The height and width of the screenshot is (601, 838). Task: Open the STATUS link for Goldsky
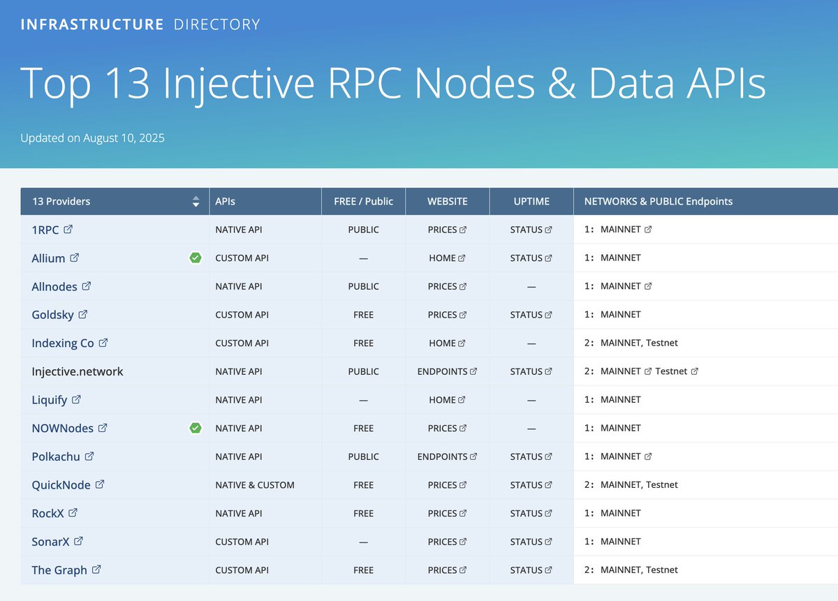[531, 315]
